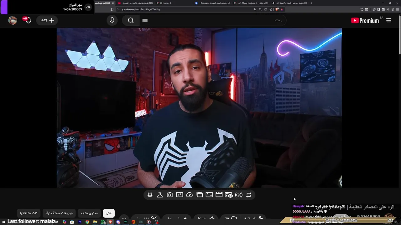Click the resize video frame icon
This screenshot has height=225, width=401.
[x=209, y=195]
